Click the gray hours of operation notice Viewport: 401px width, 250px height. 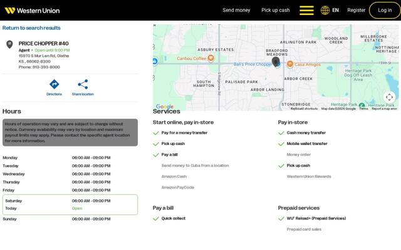point(70,132)
